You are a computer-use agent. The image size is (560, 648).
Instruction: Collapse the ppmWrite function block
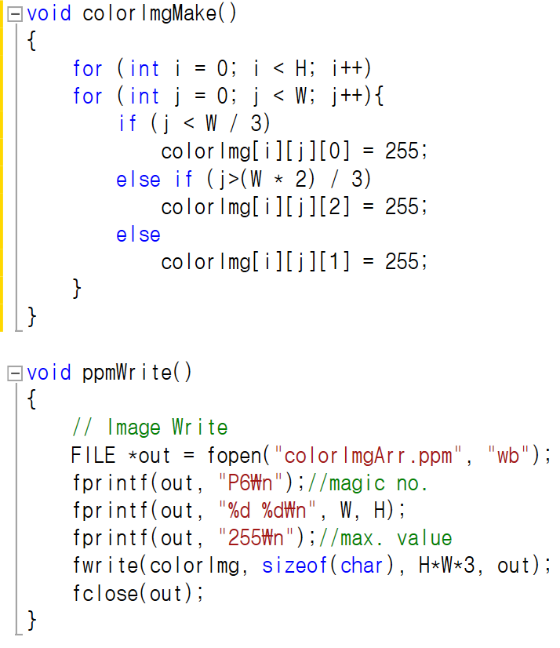(x=15, y=374)
